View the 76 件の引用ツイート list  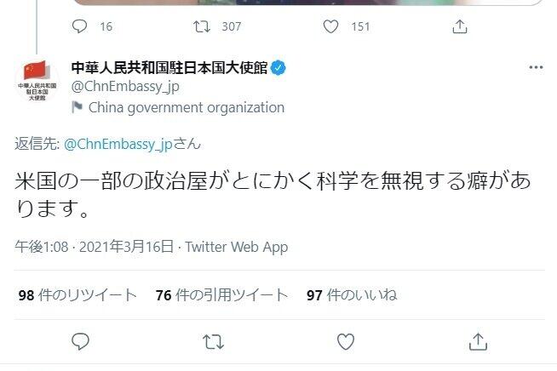(x=222, y=295)
